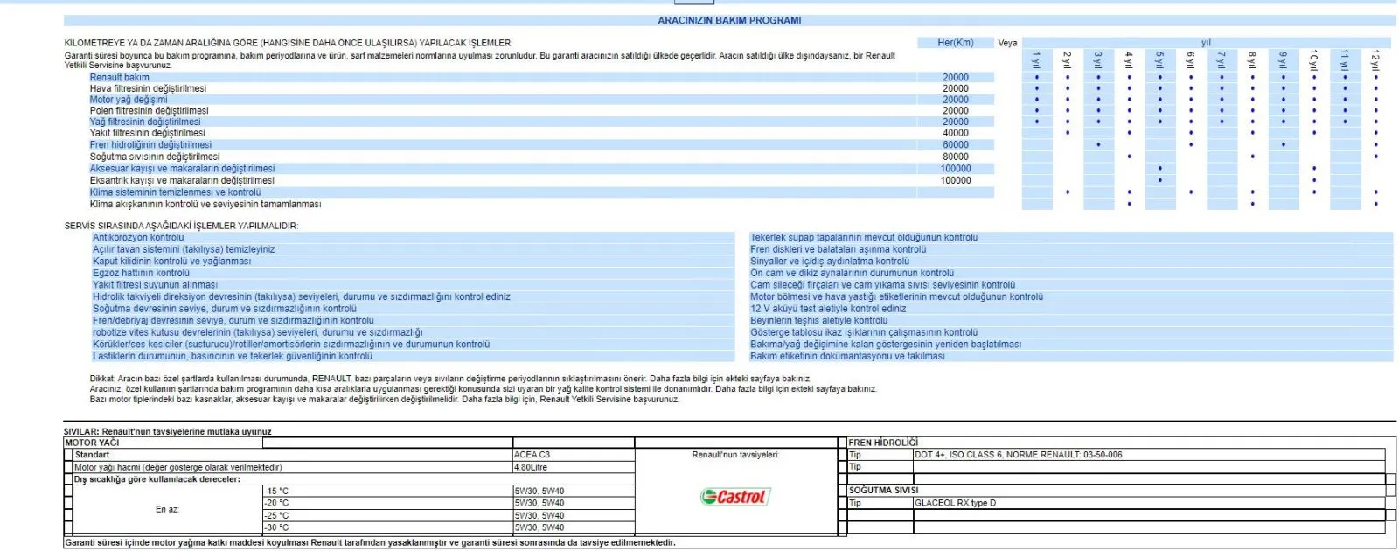Click the '1 yıl' column header
1399x551 pixels.
click(x=1036, y=59)
